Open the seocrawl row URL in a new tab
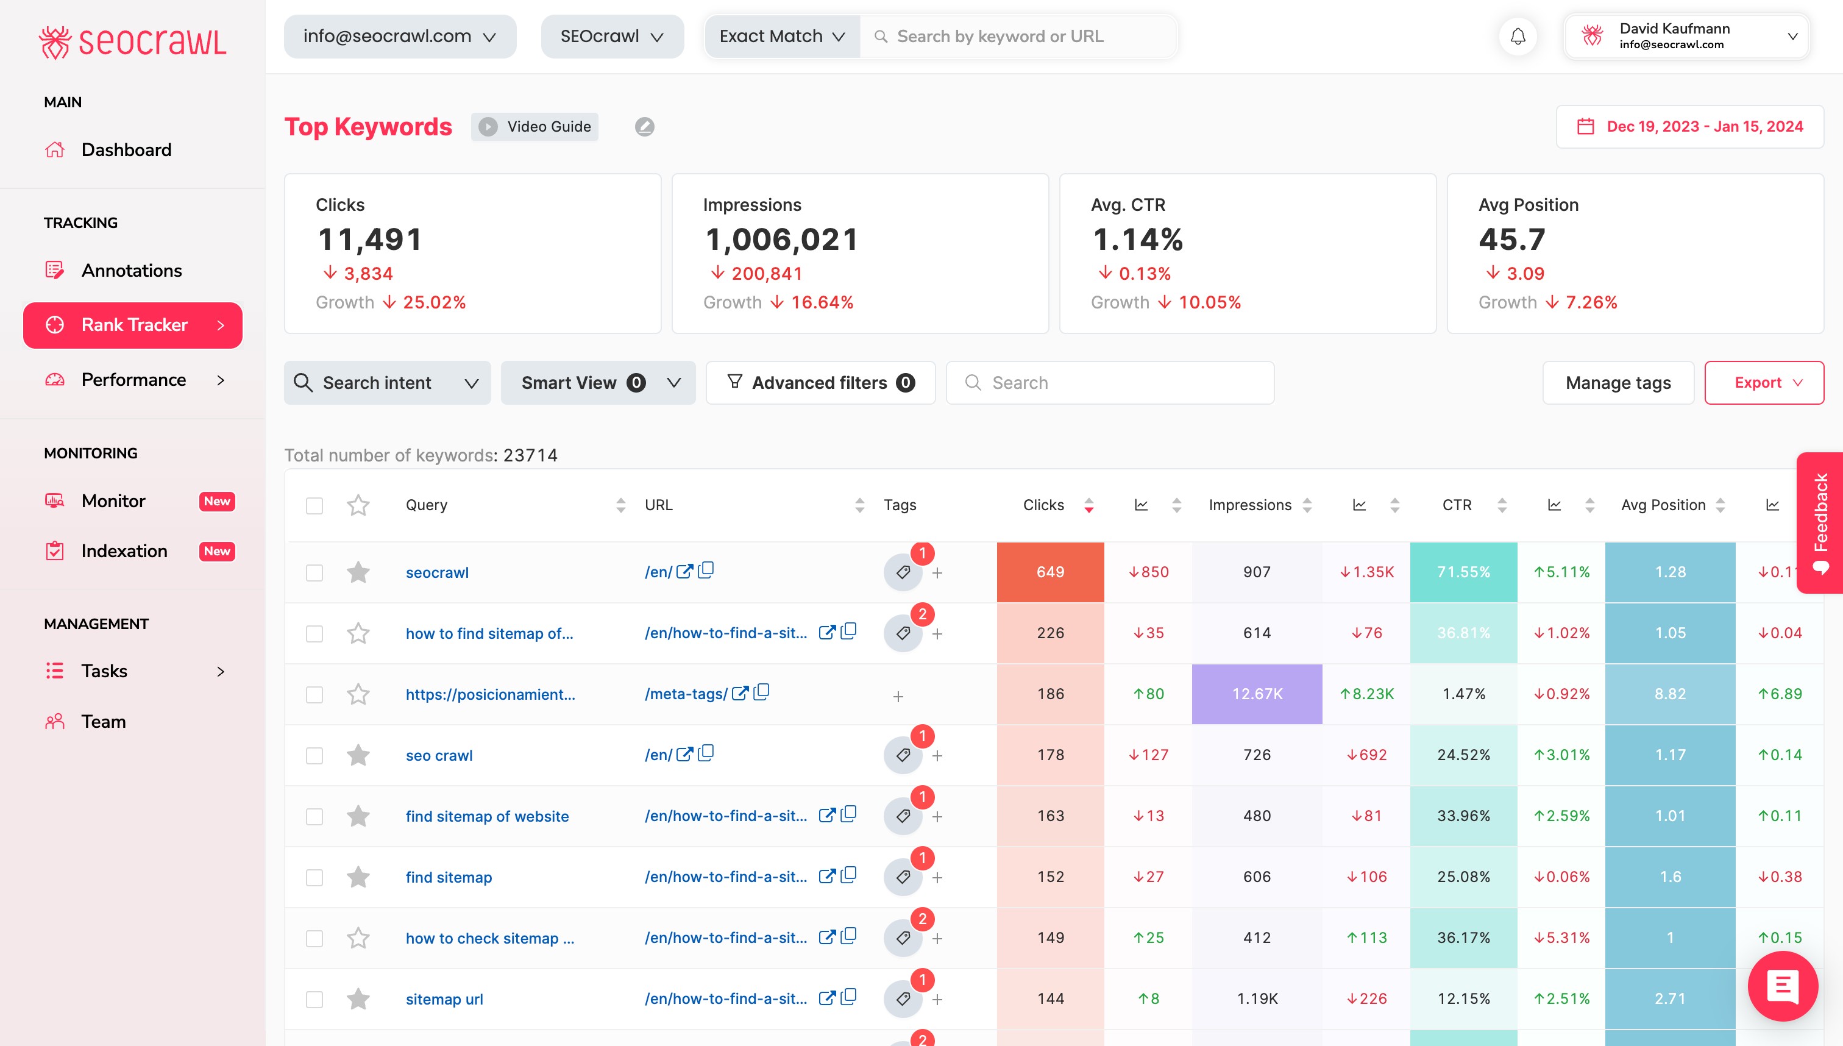Screen dimensions: 1843x1046 click(x=684, y=571)
